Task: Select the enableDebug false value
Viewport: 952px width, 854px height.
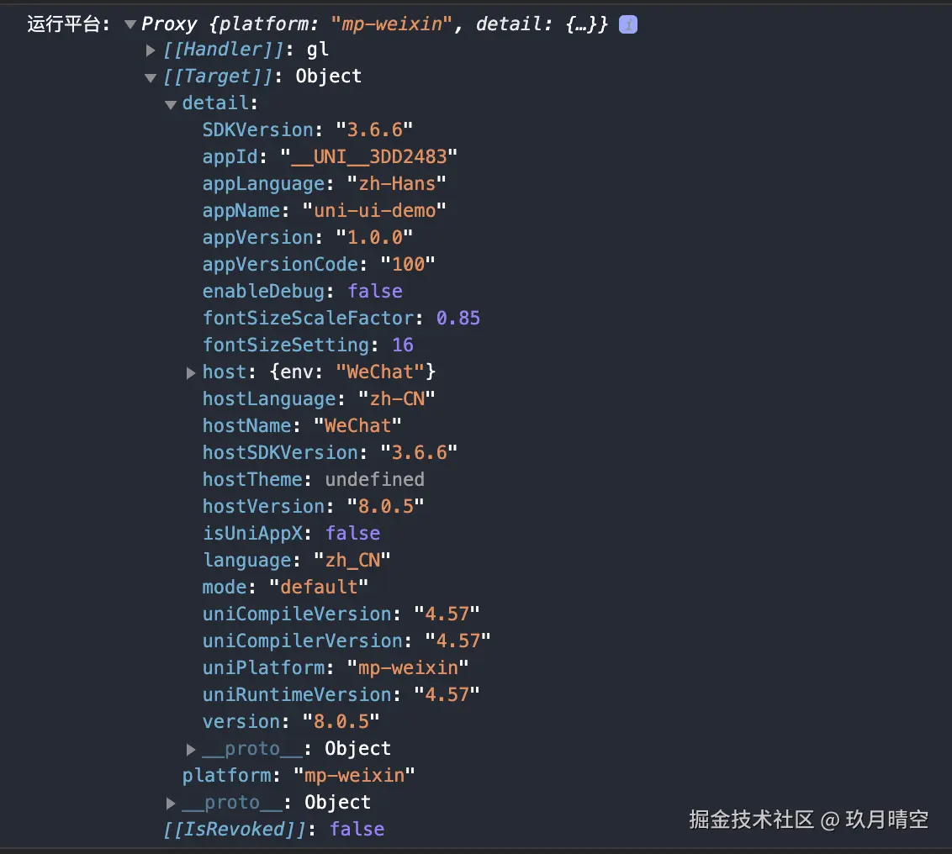Action: pos(374,291)
